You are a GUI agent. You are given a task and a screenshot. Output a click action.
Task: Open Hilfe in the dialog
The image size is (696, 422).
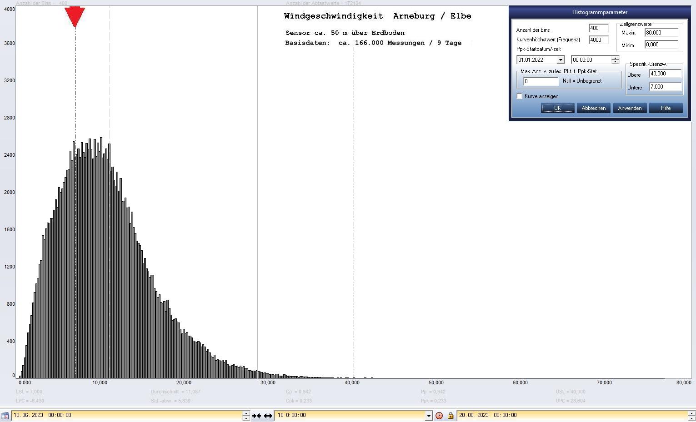[x=666, y=108]
